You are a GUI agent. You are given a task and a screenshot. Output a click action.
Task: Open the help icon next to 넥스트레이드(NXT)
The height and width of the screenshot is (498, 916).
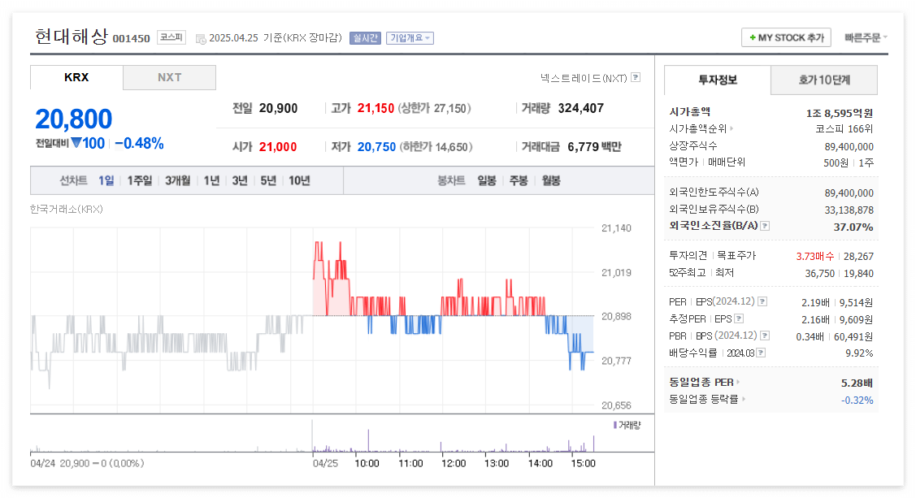636,76
